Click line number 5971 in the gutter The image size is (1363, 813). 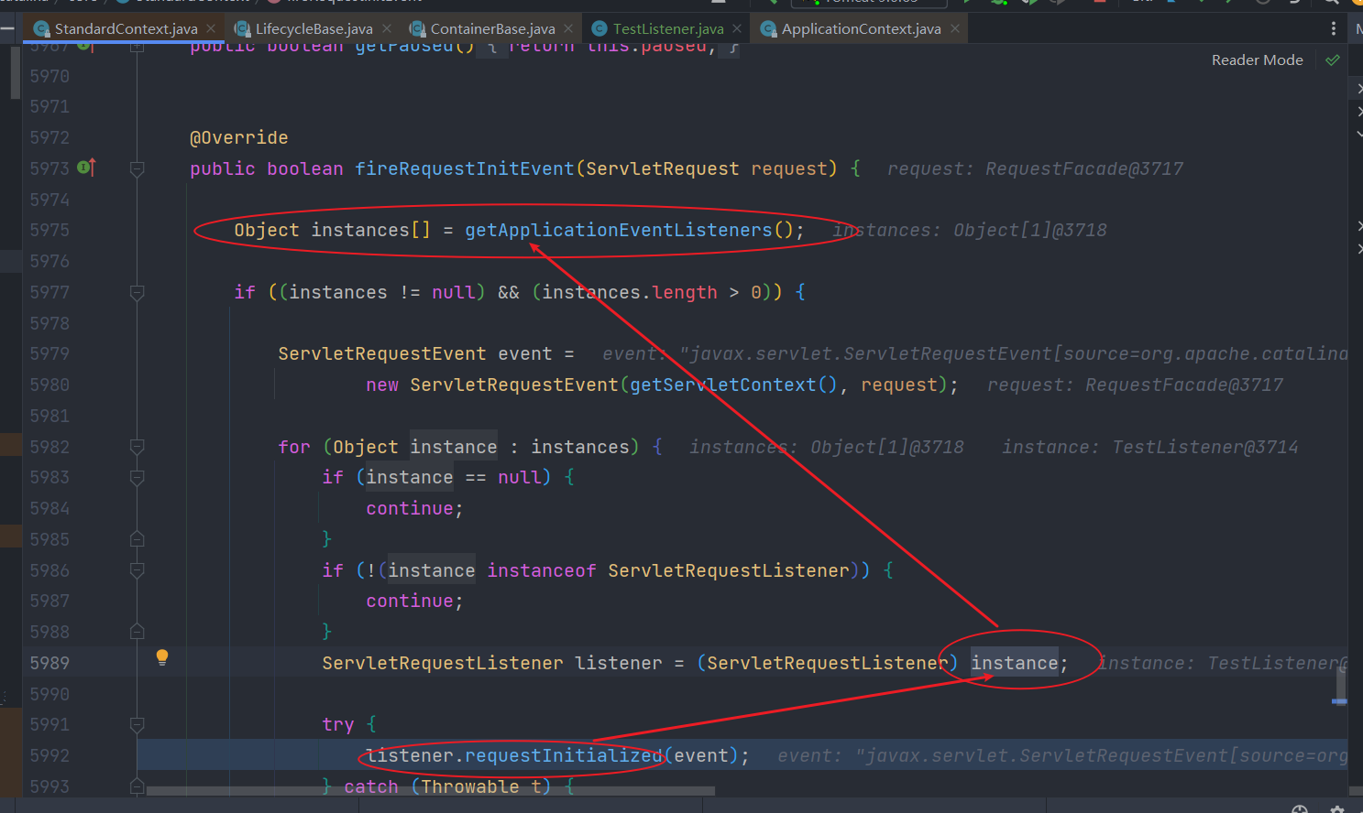pyautogui.click(x=49, y=106)
